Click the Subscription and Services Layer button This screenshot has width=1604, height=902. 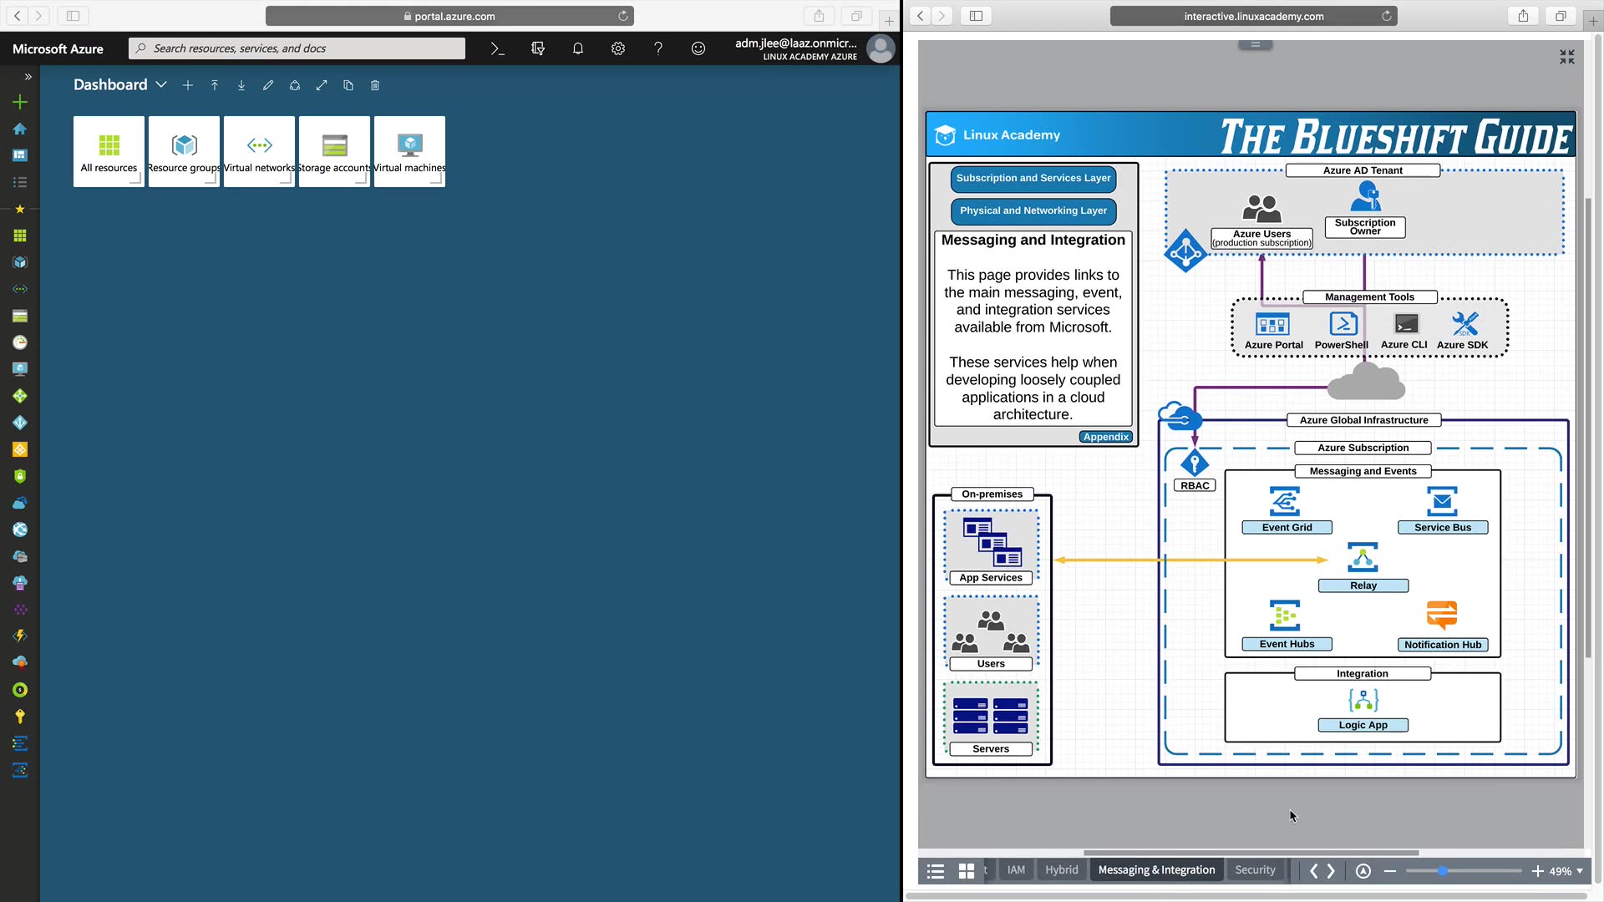1033,178
